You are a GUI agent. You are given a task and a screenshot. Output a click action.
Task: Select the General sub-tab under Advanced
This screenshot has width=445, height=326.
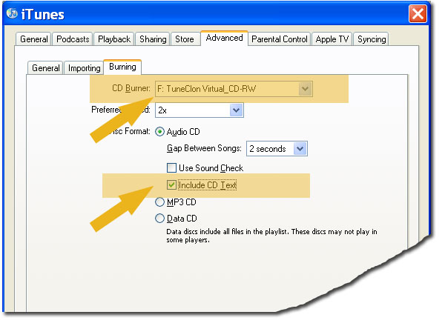[46, 68]
